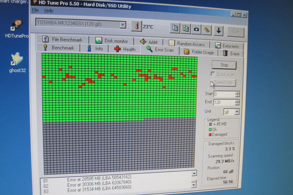293x195 pixels.
Task: Switch to the File Benchmark tab
Action: (x=63, y=39)
